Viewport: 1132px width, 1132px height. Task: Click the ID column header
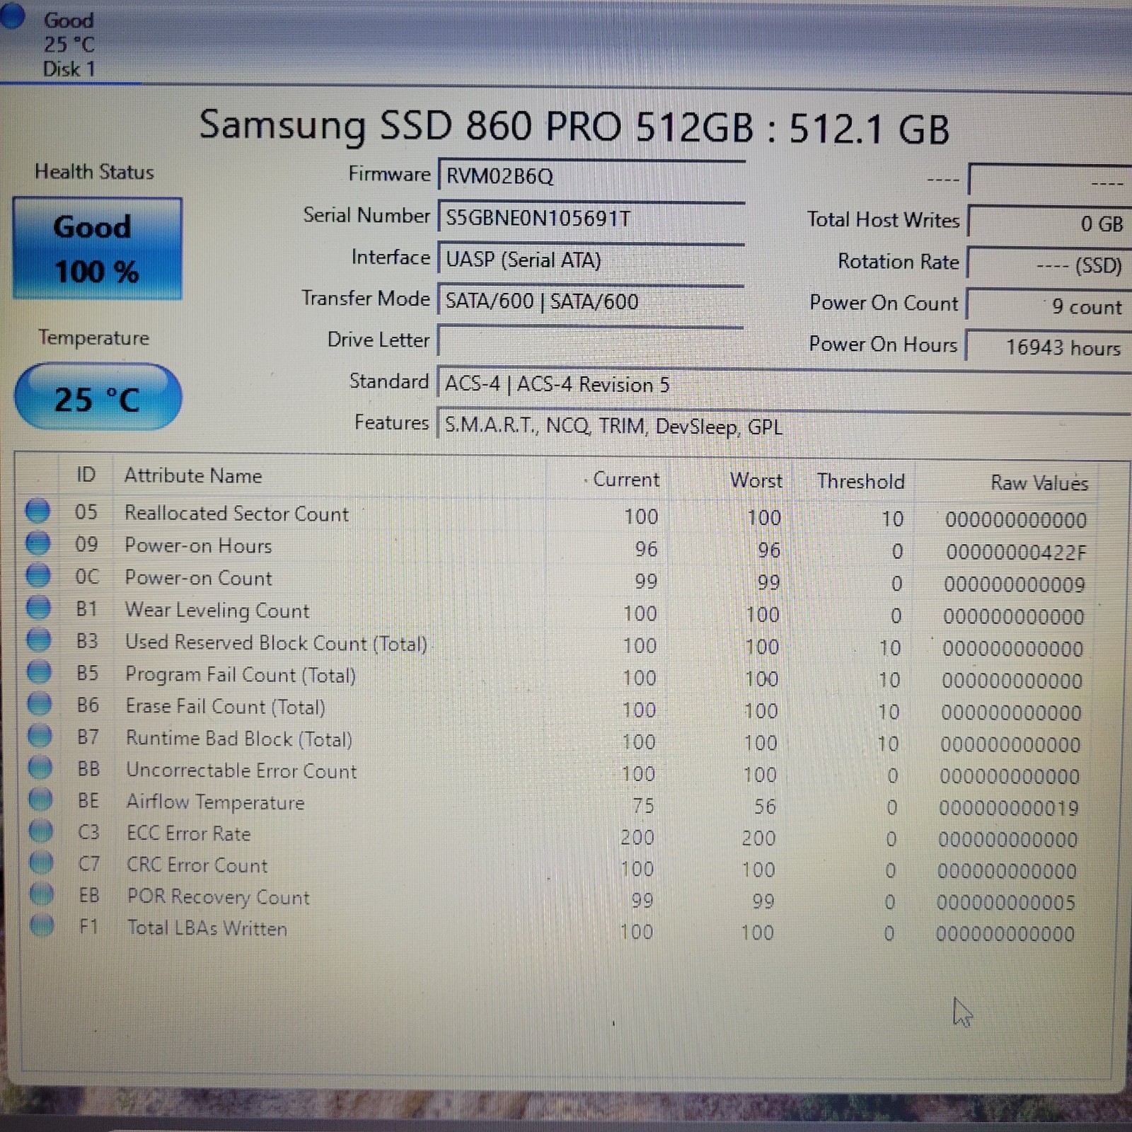pyautogui.click(x=86, y=475)
